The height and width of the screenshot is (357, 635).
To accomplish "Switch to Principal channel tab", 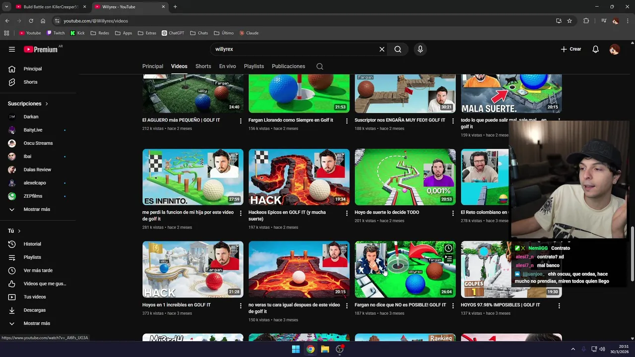I will (153, 66).
